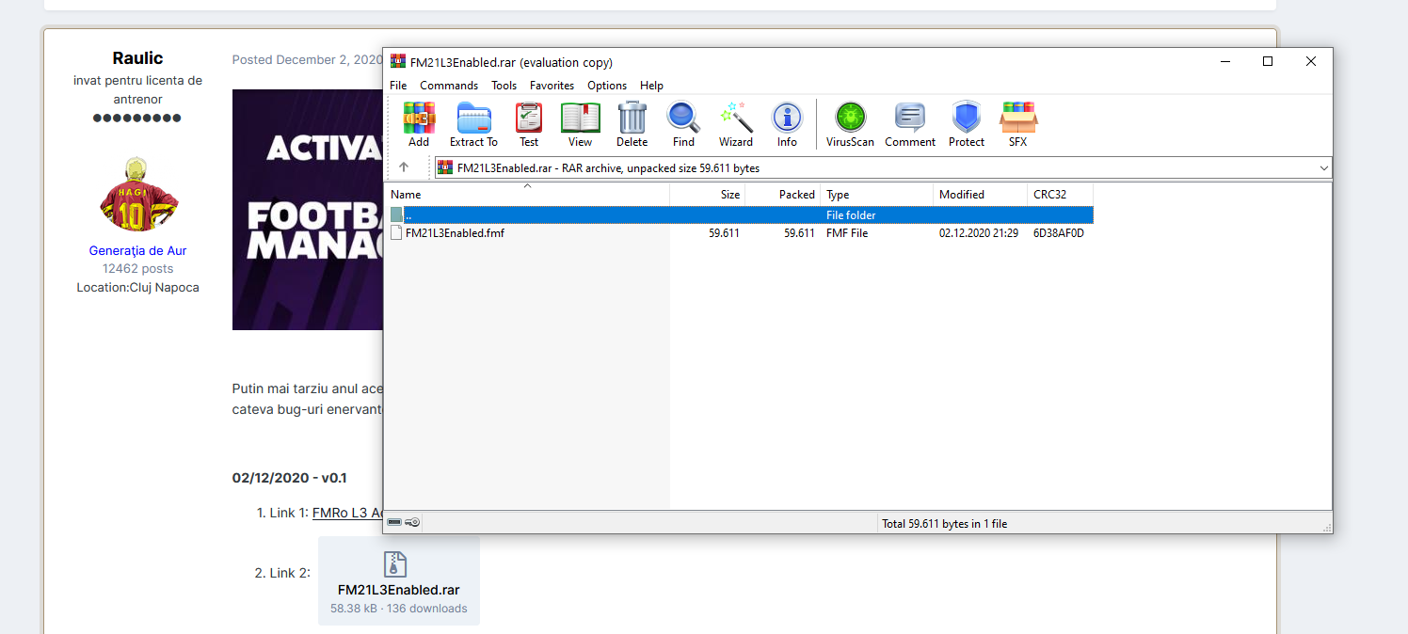This screenshot has height=634, width=1408.
Task: Click the Posted December 2 timestamp link
Action: click(x=308, y=60)
